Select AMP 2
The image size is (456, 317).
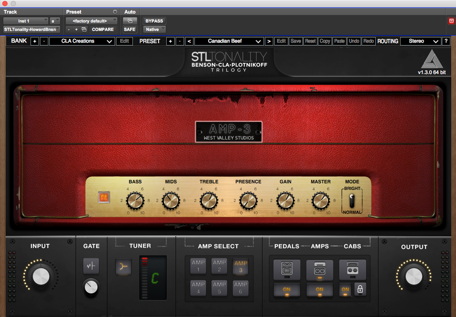tap(219, 266)
